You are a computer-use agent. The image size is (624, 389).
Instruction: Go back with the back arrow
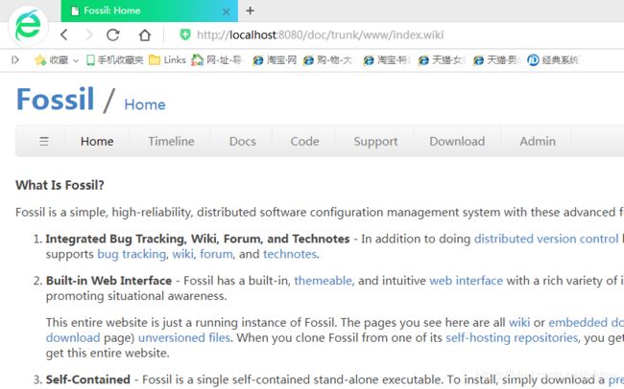tap(64, 34)
